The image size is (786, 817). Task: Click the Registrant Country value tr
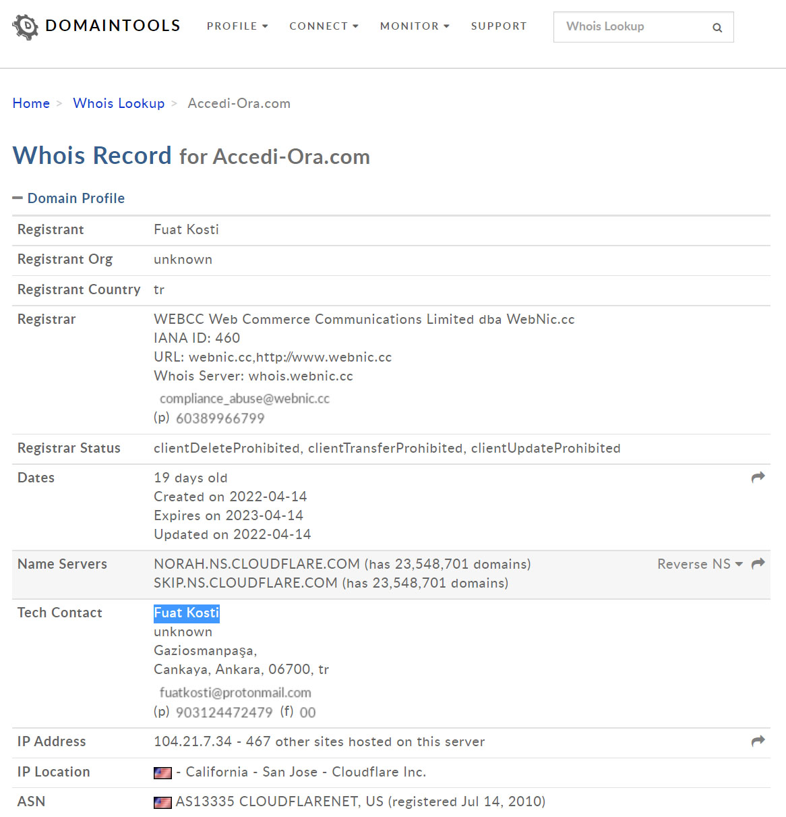[x=159, y=289]
